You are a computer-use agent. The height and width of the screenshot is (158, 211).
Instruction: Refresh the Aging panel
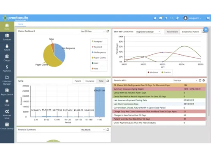tap(108, 81)
